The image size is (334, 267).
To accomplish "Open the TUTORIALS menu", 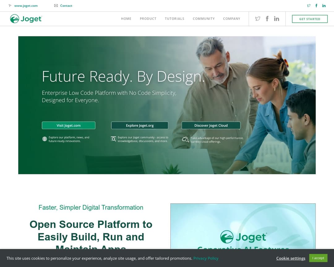I will tap(174, 19).
